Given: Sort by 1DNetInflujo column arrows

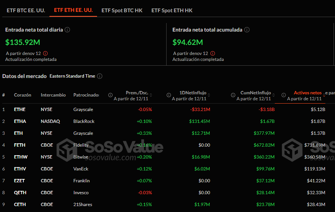Looking at the screenshot, I should pyautogui.click(x=209, y=95).
